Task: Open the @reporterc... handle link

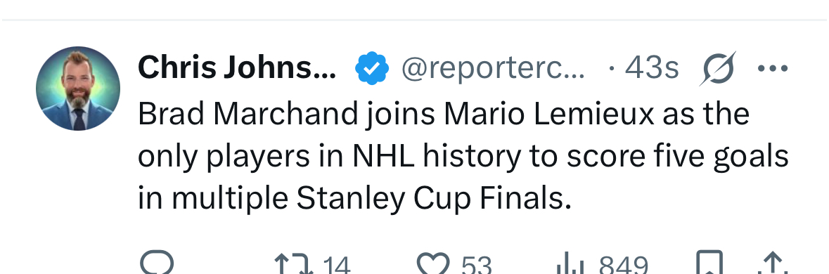Action: pyautogui.click(x=493, y=69)
